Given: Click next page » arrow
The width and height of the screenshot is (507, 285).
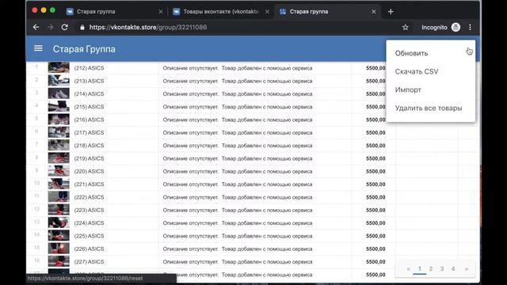Looking at the screenshot, I should [467, 269].
